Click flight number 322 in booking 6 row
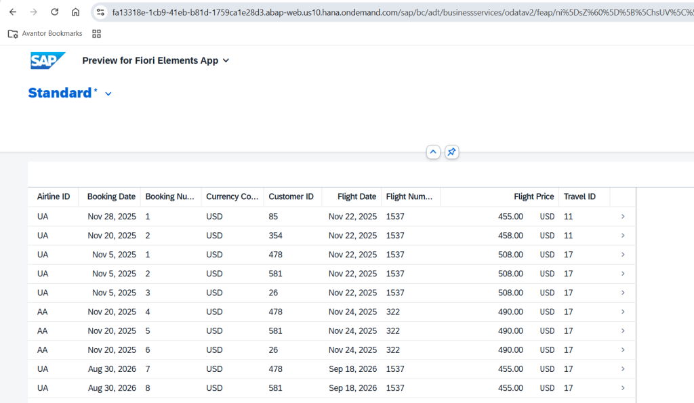 pos(393,350)
